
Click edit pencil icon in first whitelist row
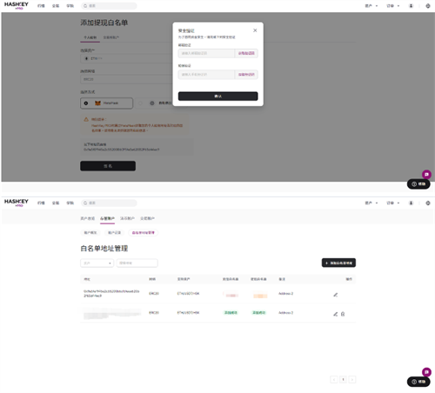click(336, 295)
